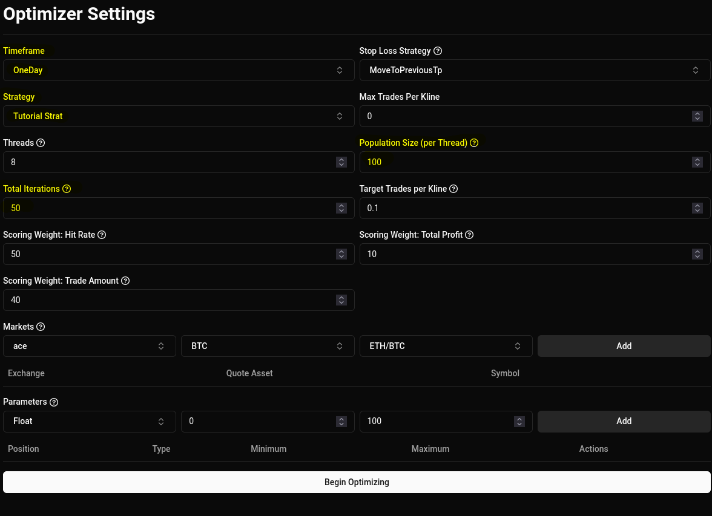Click the Markets help icon
This screenshot has height=516, width=712.
pyautogui.click(x=41, y=327)
